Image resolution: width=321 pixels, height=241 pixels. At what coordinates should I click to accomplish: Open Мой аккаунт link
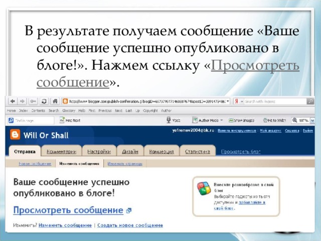[270, 131]
